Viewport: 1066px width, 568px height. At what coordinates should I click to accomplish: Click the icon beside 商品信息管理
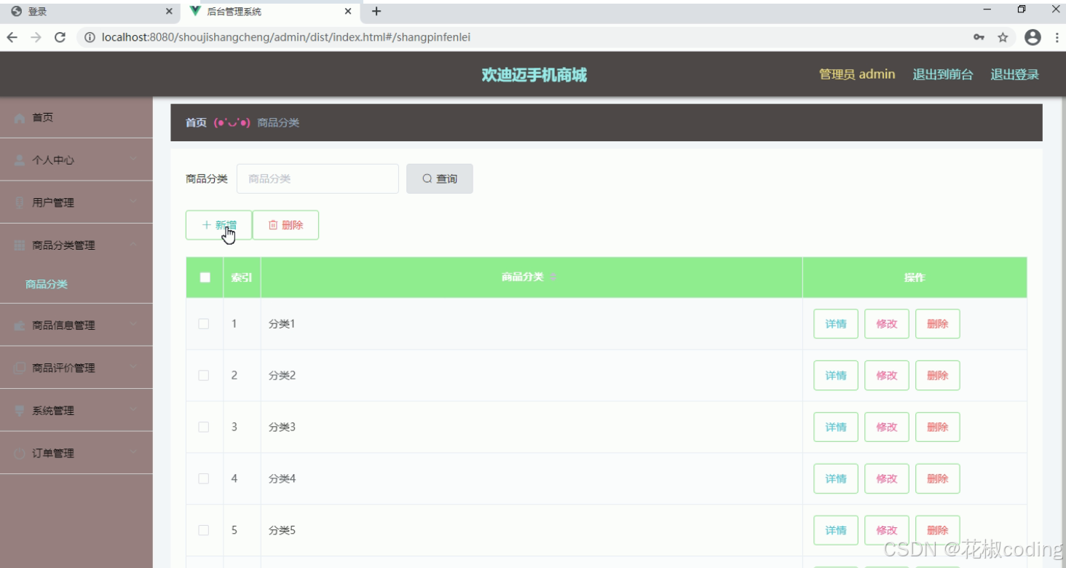point(20,326)
